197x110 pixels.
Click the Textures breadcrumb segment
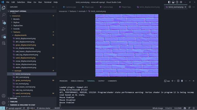click(73, 11)
